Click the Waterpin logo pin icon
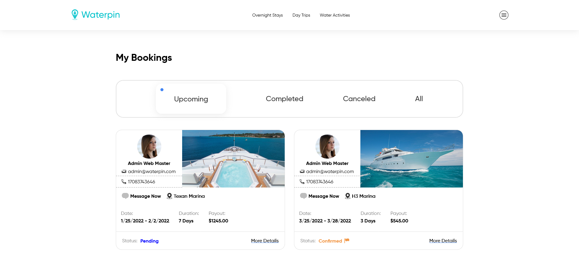 tap(75, 14)
